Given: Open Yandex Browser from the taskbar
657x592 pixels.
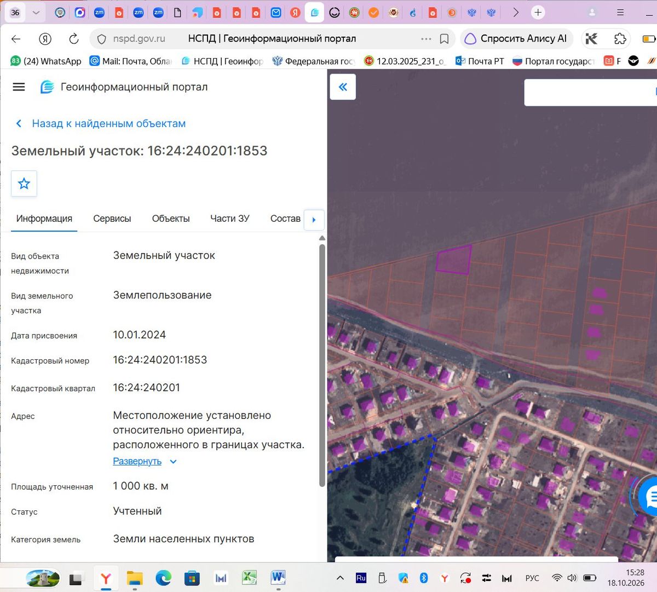Looking at the screenshot, I should 106,578.
